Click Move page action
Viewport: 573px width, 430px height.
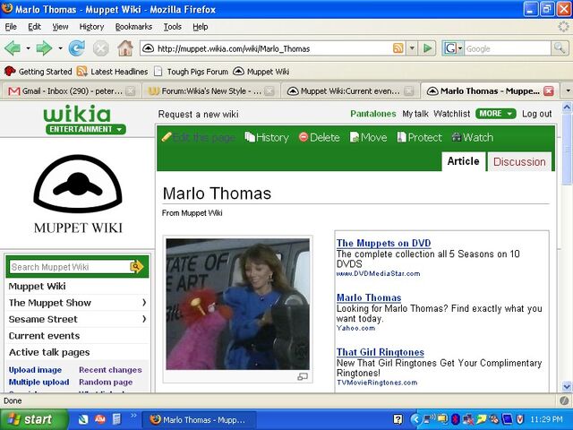[368, 137]
